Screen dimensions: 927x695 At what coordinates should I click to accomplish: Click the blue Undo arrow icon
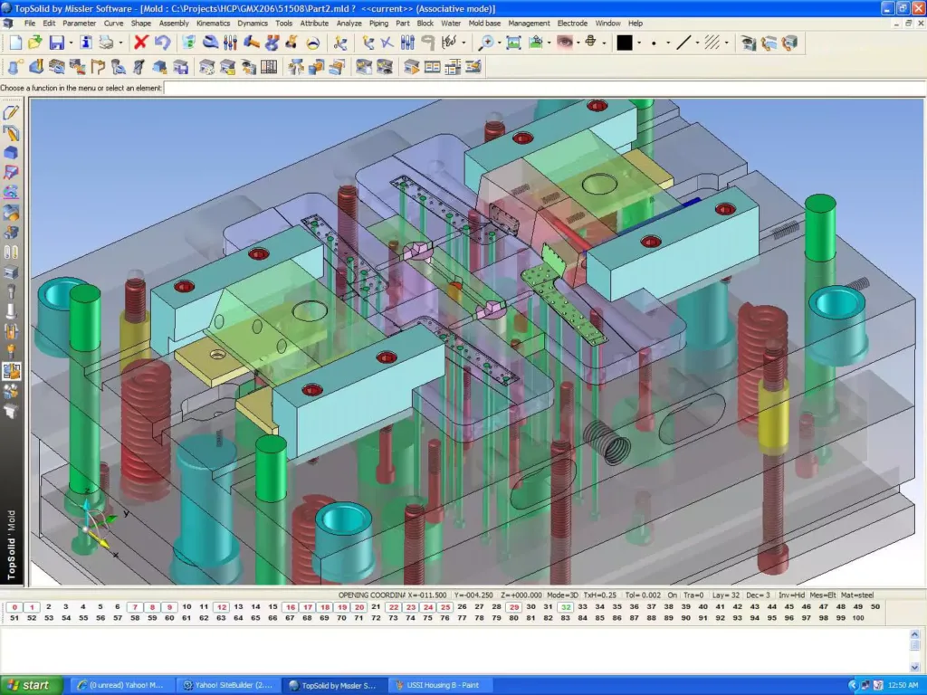point(162,43)
